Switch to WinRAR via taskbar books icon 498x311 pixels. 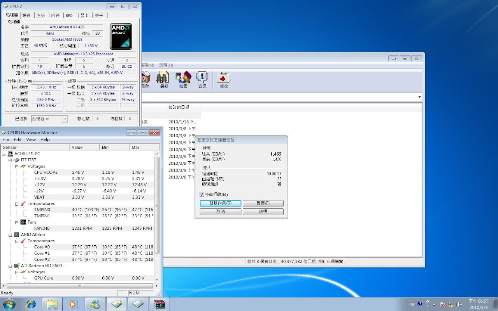point(160,304)
